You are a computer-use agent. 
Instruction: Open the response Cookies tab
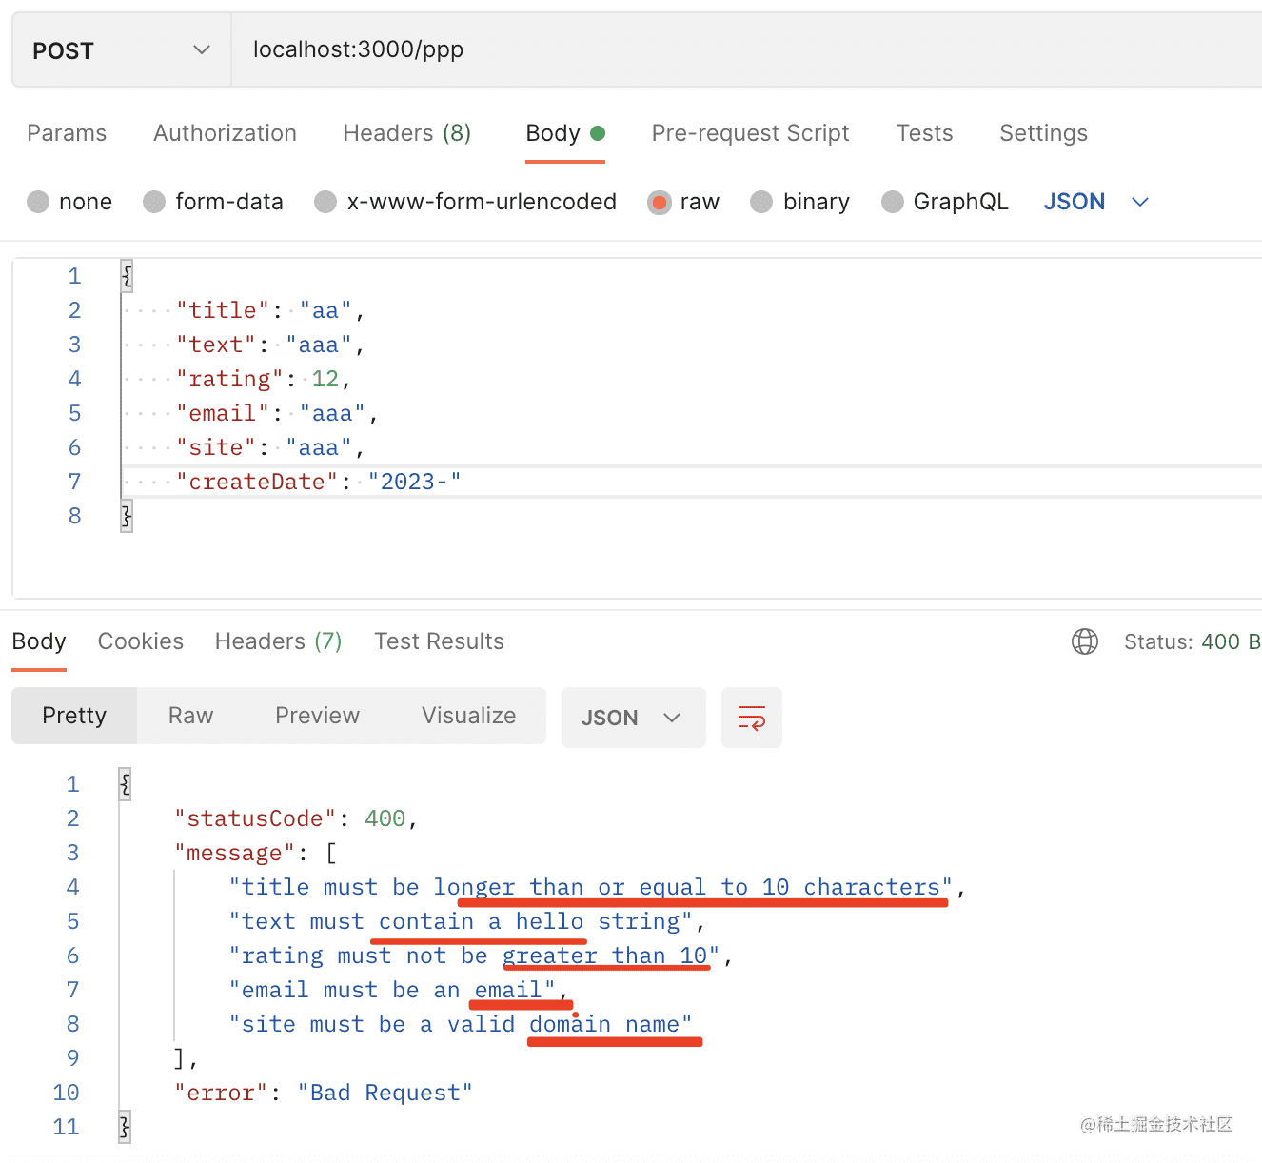140,641
